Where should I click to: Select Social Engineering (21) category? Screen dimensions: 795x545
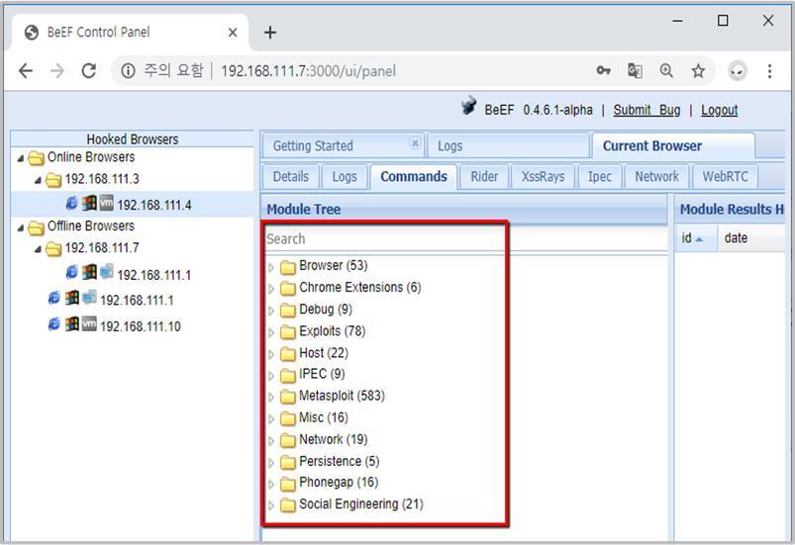coord(361,504)
